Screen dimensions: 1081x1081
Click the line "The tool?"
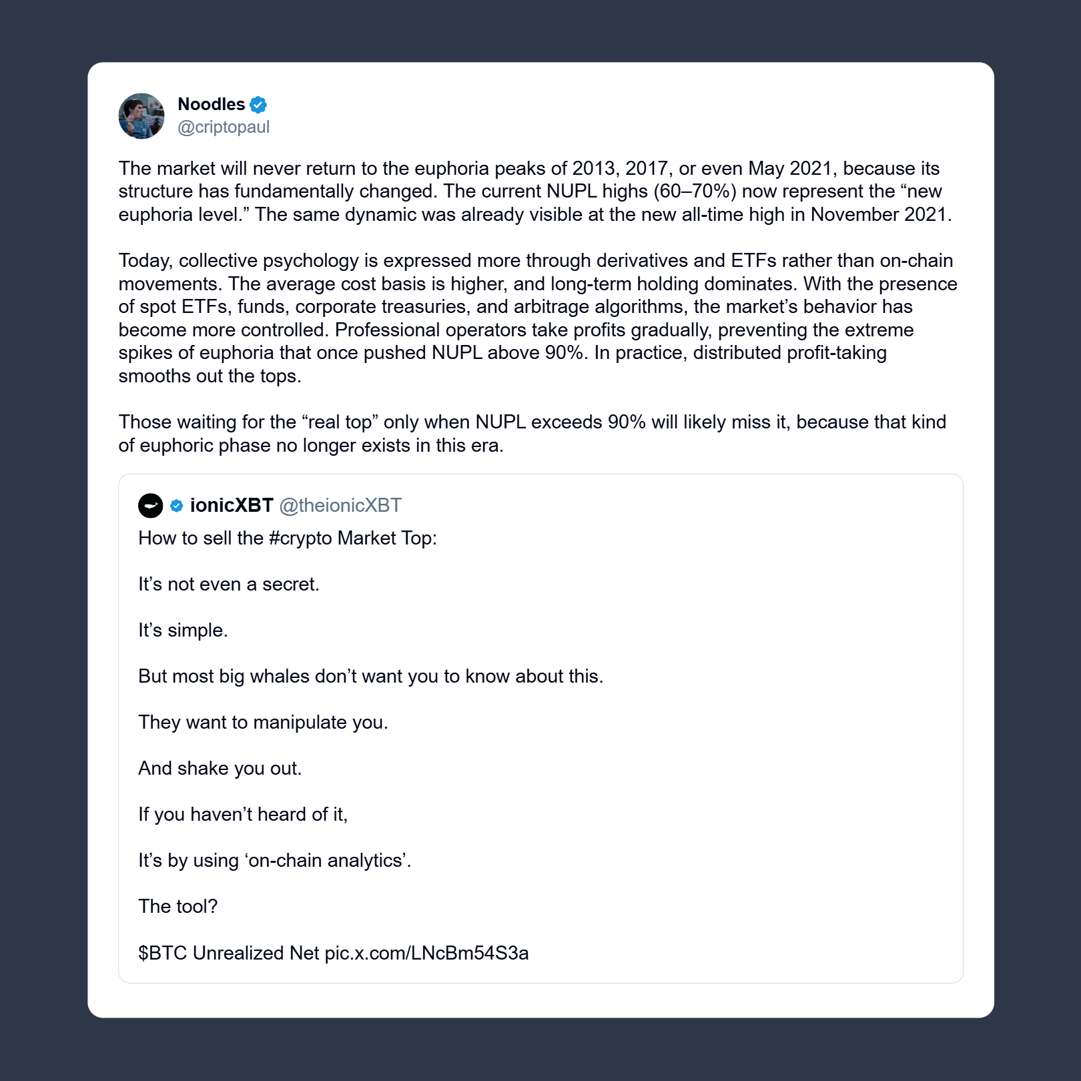coord(178,907)
